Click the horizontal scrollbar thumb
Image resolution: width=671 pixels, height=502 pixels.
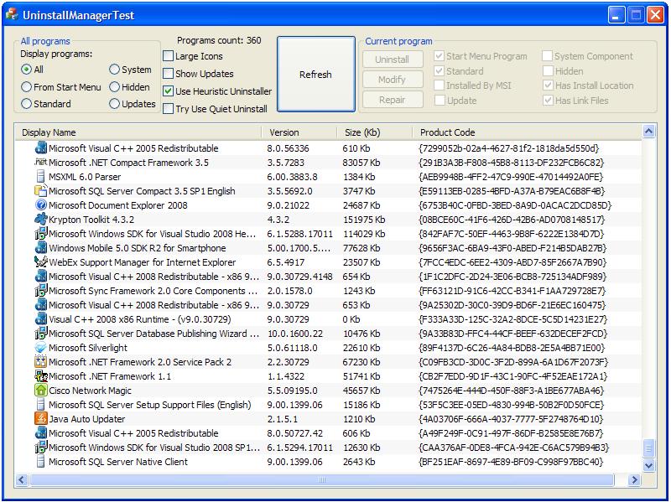click(322, 480)
